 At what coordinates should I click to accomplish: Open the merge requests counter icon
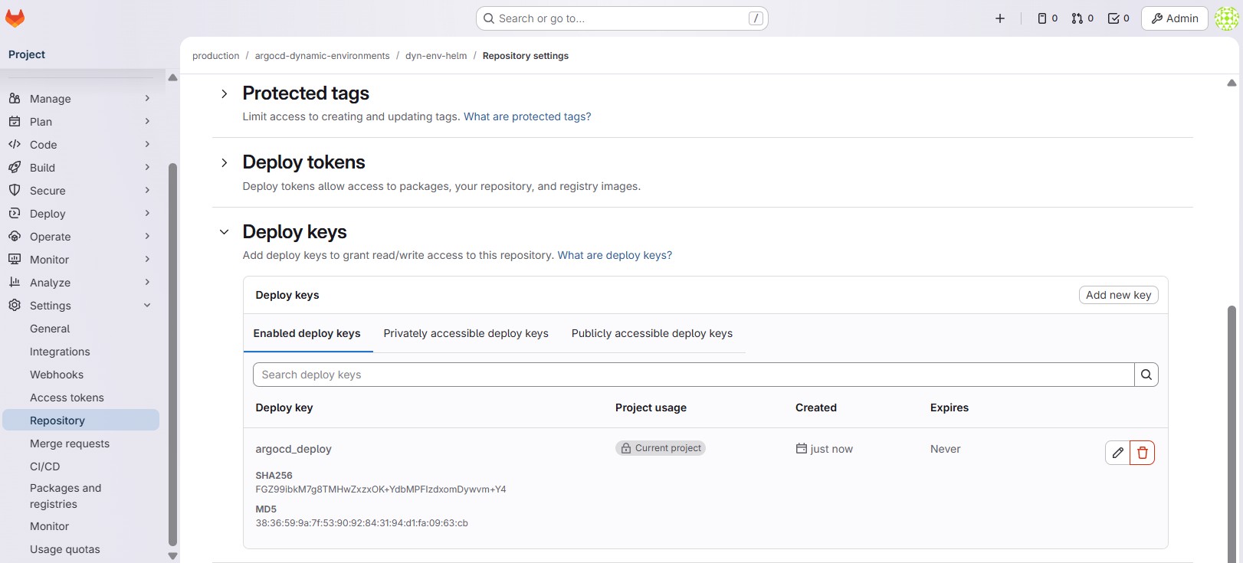tap(1082, 18)
